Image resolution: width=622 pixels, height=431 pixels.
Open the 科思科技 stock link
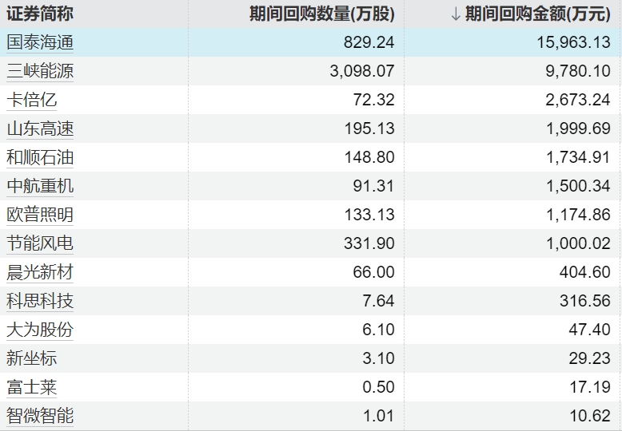coord(40,302)
